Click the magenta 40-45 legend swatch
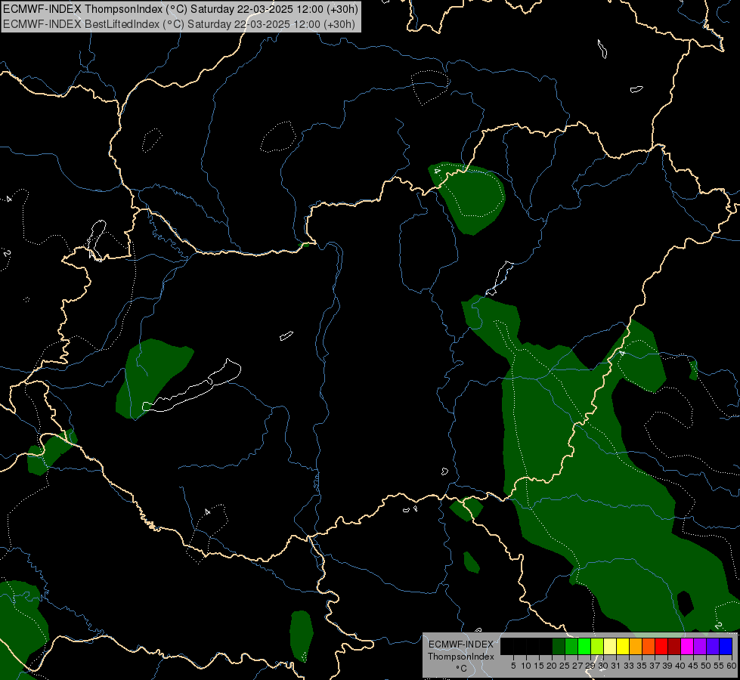The image size is (740, 680). [x=687, y=646]
